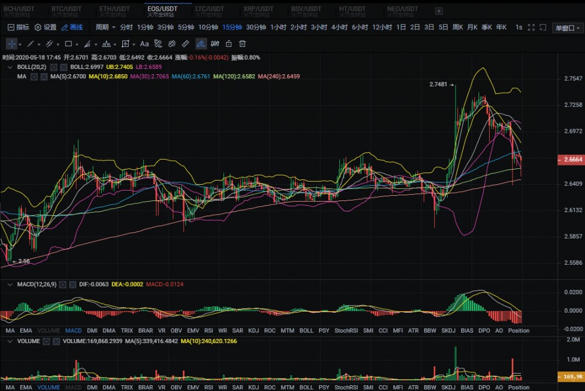585x391 pixels.
Task: Click the ruler measure tool
Action: (x=186, y=44)
